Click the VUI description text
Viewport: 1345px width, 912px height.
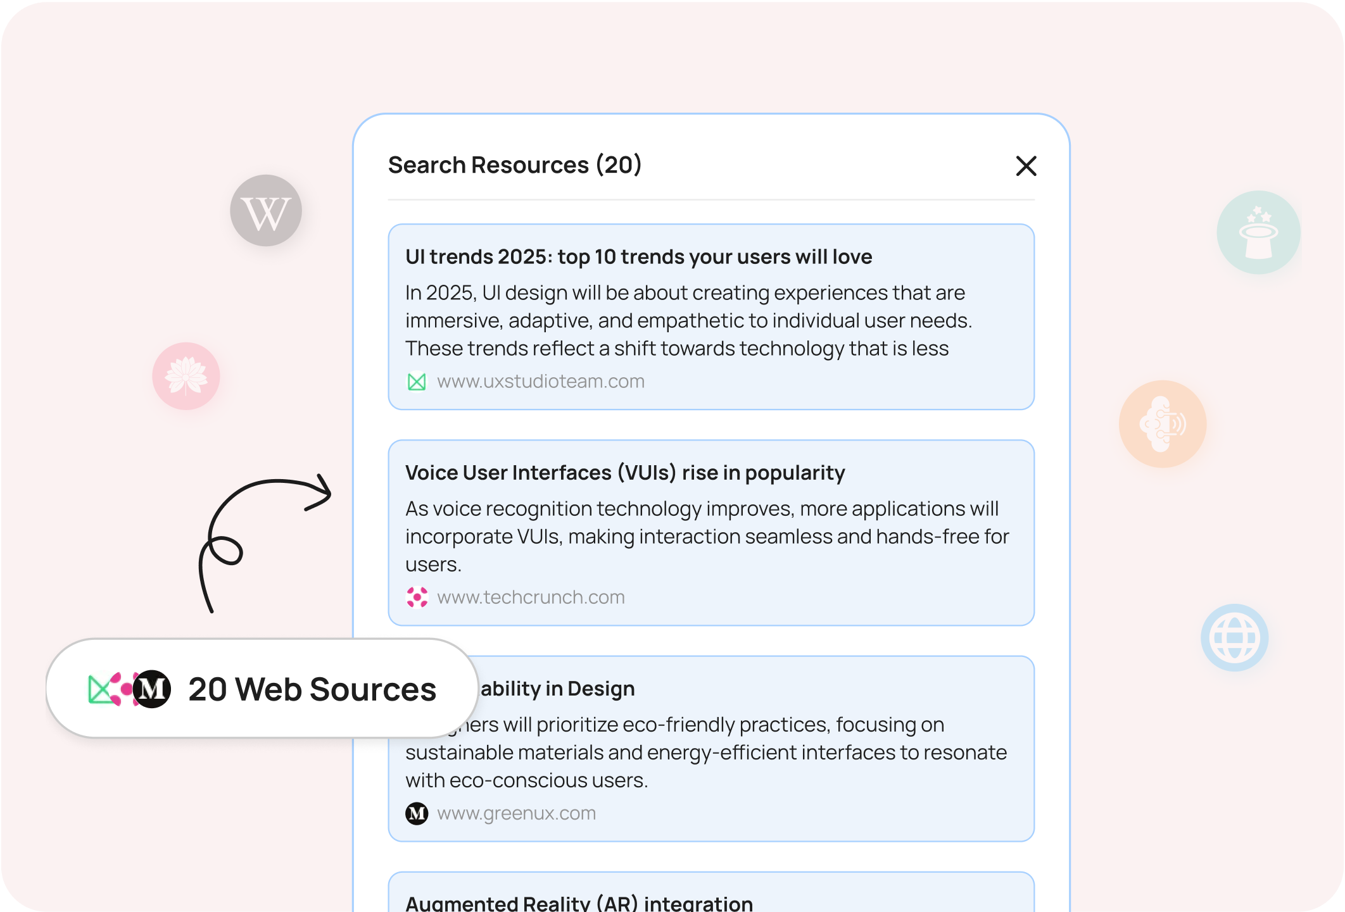(x=706, y=536)
